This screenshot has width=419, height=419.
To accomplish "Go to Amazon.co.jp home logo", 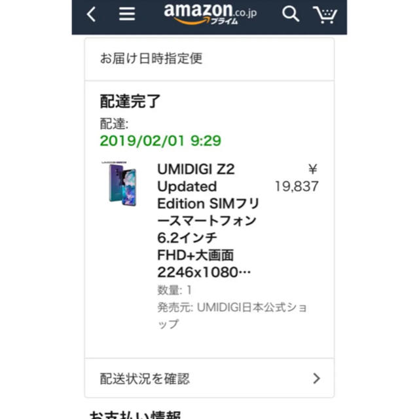I will (x=210, y=14).
